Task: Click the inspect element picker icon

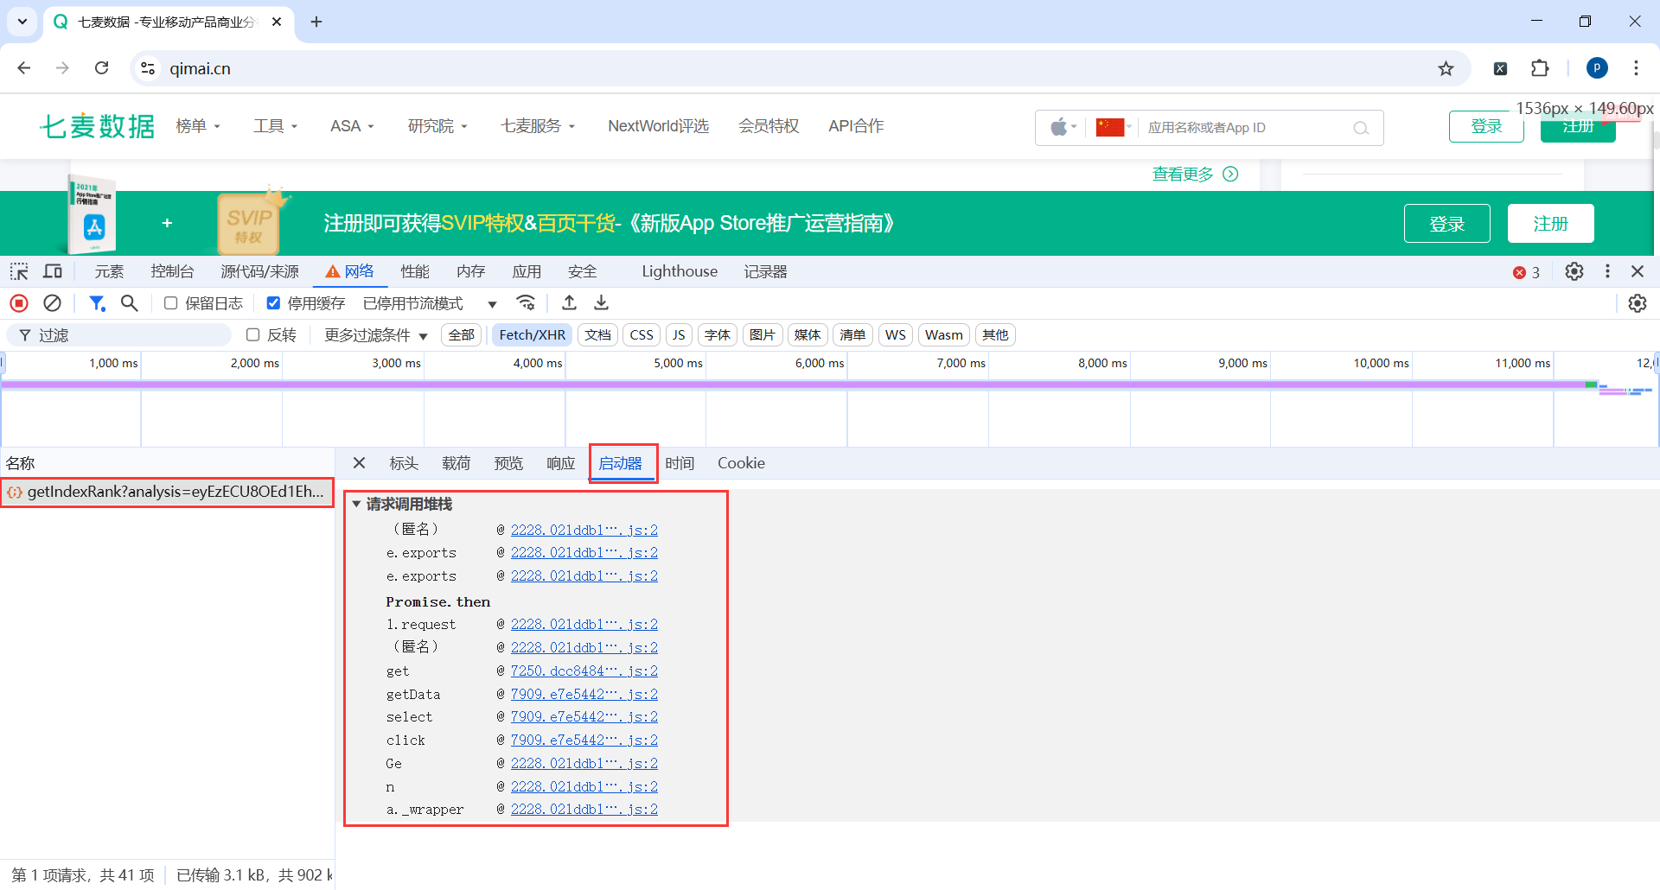Action: [x=19, y=271]
